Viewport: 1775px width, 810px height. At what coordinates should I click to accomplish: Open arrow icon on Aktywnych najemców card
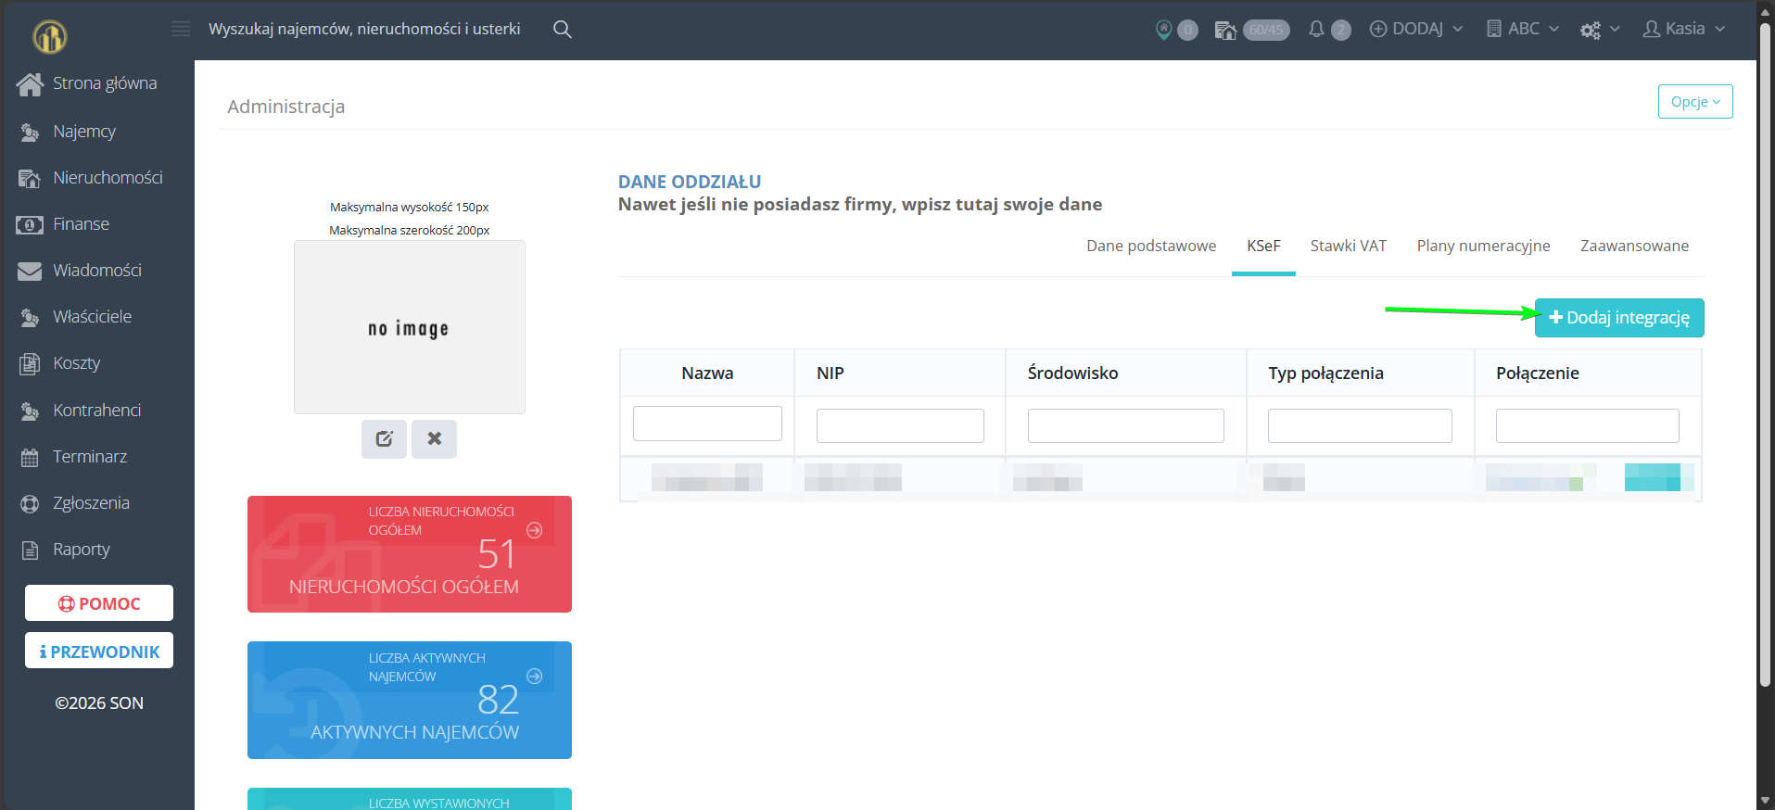point(534,677)
